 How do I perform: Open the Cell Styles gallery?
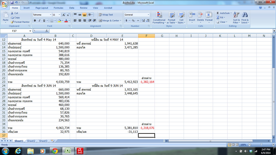pos(181,18)
